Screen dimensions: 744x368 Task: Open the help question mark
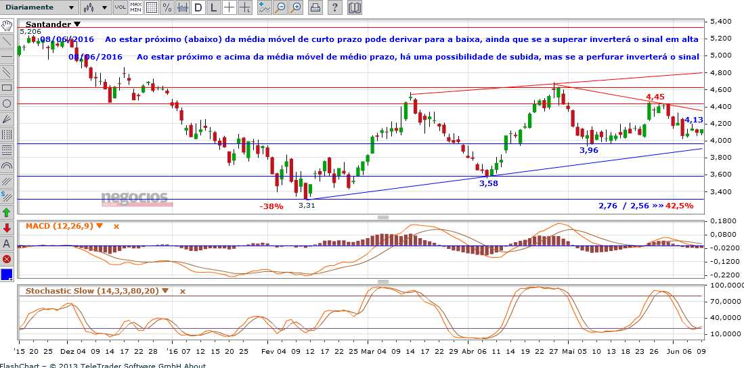(335, 7)
